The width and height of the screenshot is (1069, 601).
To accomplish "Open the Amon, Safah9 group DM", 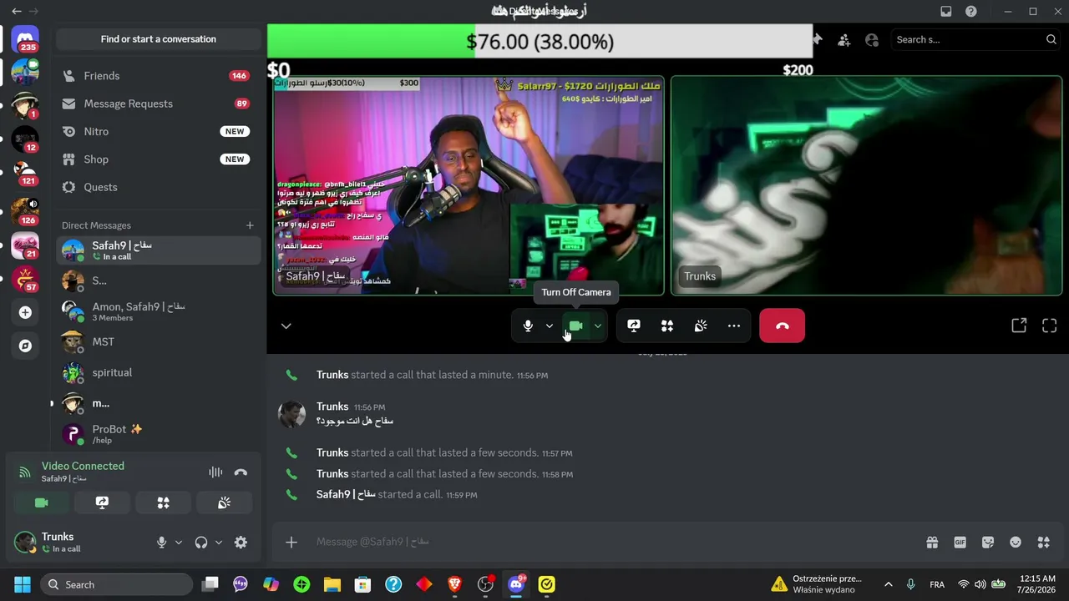I will click(158, 311).
